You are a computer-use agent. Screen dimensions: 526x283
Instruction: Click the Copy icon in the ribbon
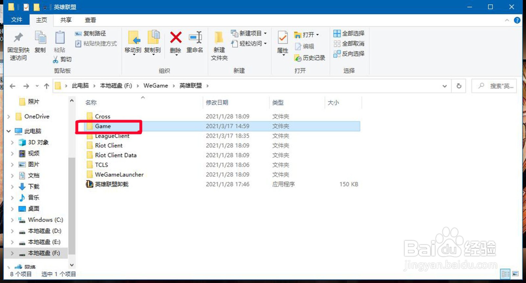(40, 37)
